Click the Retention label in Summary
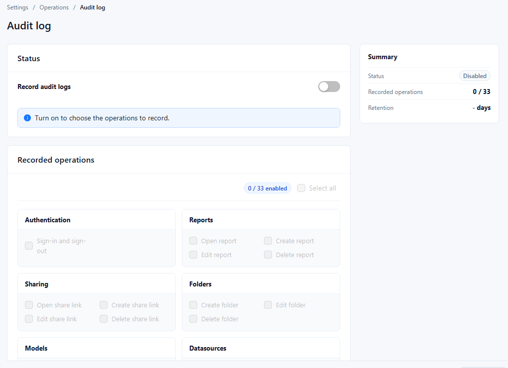The height and width of the screenshot is (368, 508). click(x=381, y=108)
